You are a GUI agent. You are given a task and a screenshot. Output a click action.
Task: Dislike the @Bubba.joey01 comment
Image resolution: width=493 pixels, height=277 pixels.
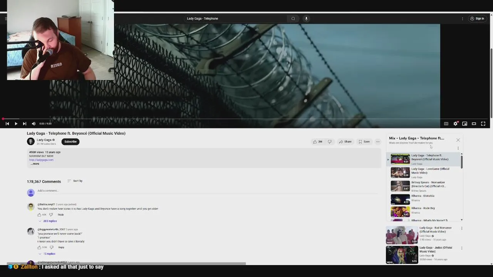[x=51, y=215]
